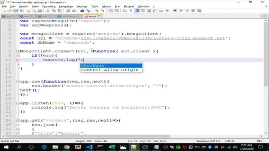Image resolution: width=269 pixels, height=151 pixels.
Task: Collapse the MongoClient.connect fold on line 8
Action: click(x=18, y=51)
